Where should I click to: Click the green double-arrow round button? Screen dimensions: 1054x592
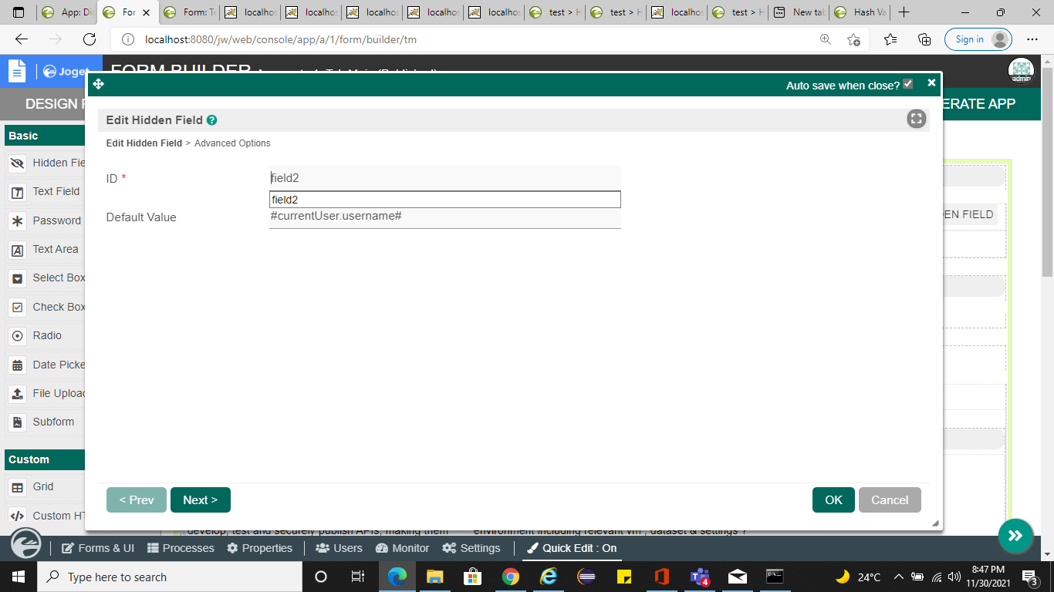(x=1015, y=536)
